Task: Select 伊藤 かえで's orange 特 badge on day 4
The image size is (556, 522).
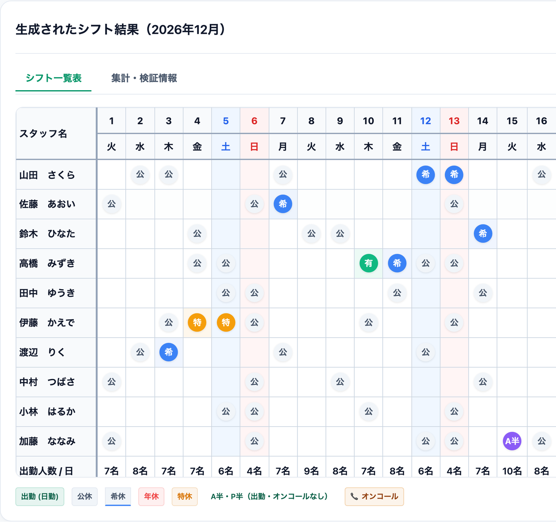Action: [x=197, y=323]
